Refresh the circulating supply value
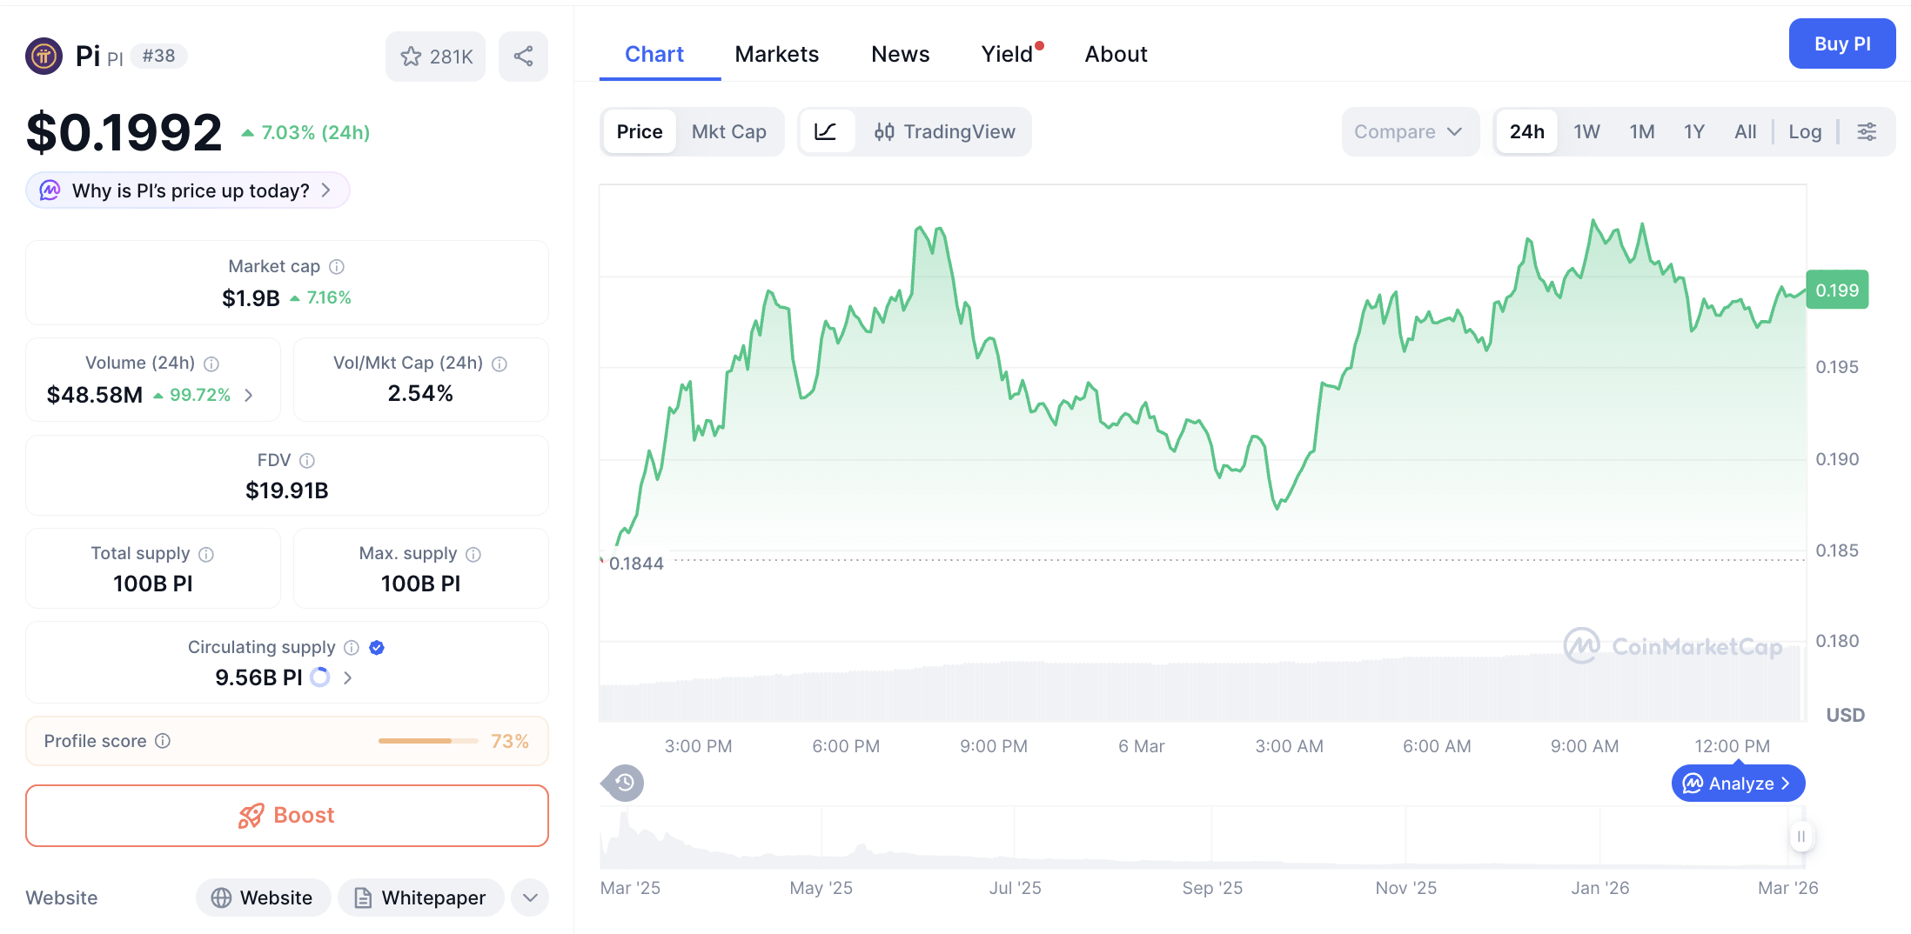The width and height of the screenshot is (1911, 934). [x=319, y=677]
